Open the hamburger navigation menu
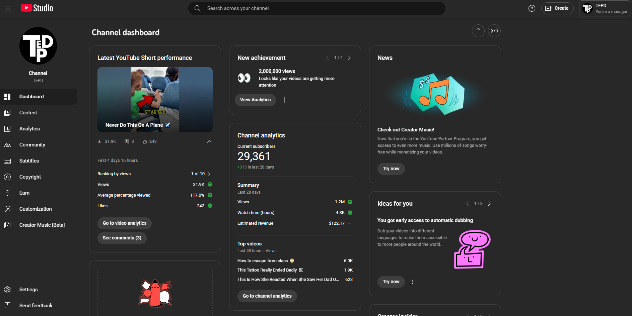Screen dimensions: 632x316 tap(8, 8)
